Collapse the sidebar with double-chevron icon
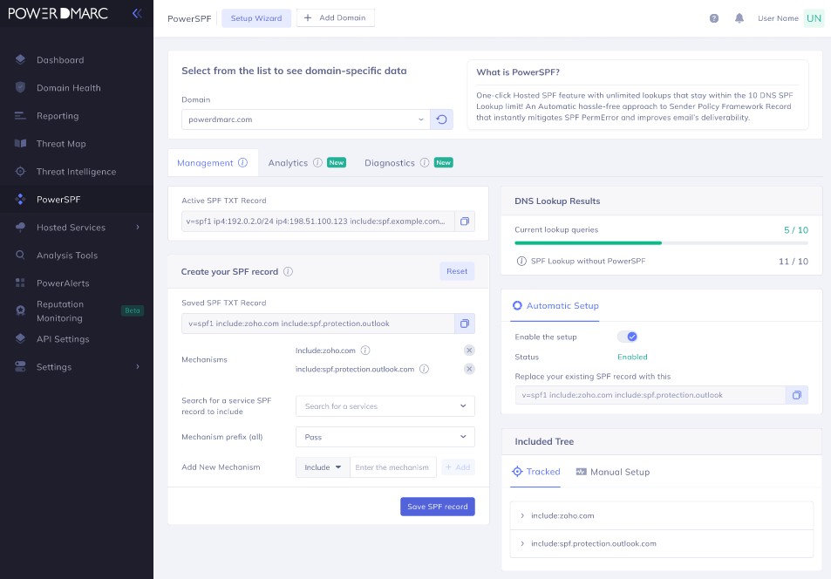Viewport: 831px width, 579px height. pos(137,13)
